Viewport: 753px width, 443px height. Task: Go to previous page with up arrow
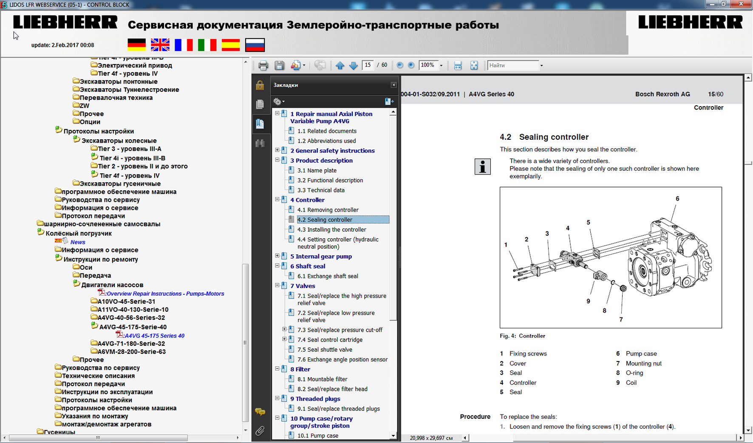click(x=340, y=65)
